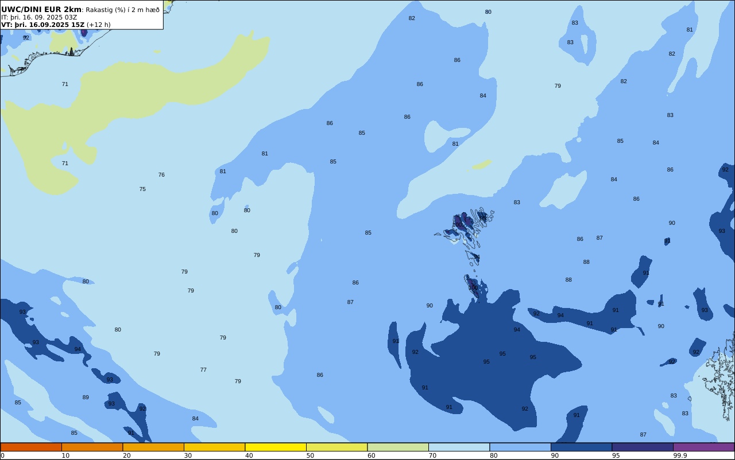
Task: Click the dark blue 90–95 legend segment
Action: click(581, 447)
